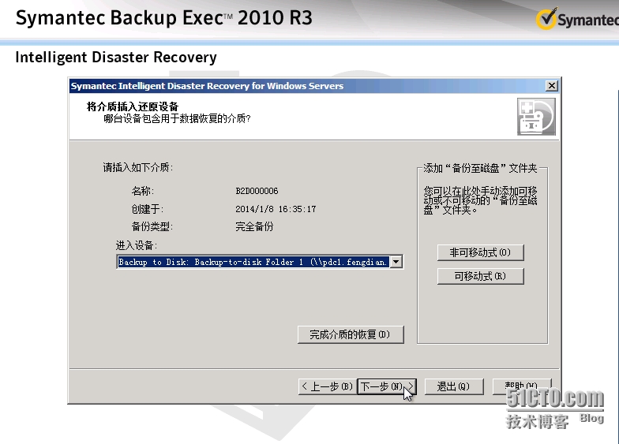Click the 添加"备份至磁盘"文件夹 group label
Image resolution: width=619 pixels, height=444 pixels.
coord(480,169)
